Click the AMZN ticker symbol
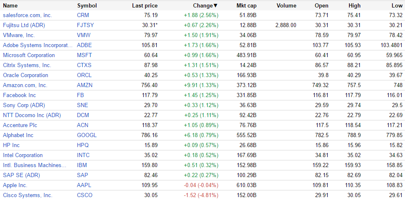 (85, 85)
